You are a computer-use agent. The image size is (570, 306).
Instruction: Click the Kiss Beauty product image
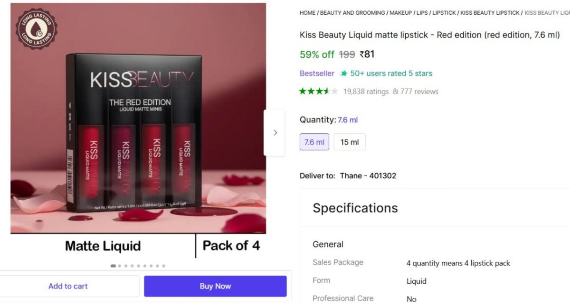click(138, 133)
